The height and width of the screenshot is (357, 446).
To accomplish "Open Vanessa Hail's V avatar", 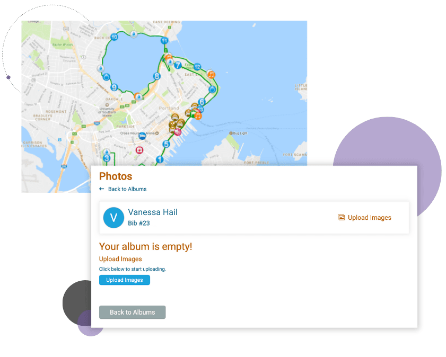I will pos(113,218).
